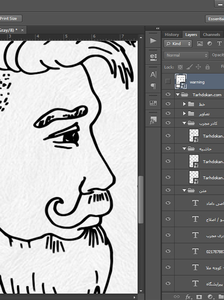Click the vertical canvas scrollbar thumb

point(141,199)
